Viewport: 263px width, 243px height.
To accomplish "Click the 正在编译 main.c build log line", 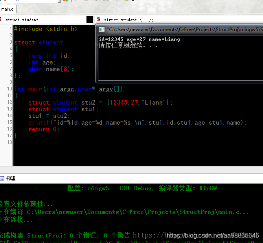I will coord(124,212).
